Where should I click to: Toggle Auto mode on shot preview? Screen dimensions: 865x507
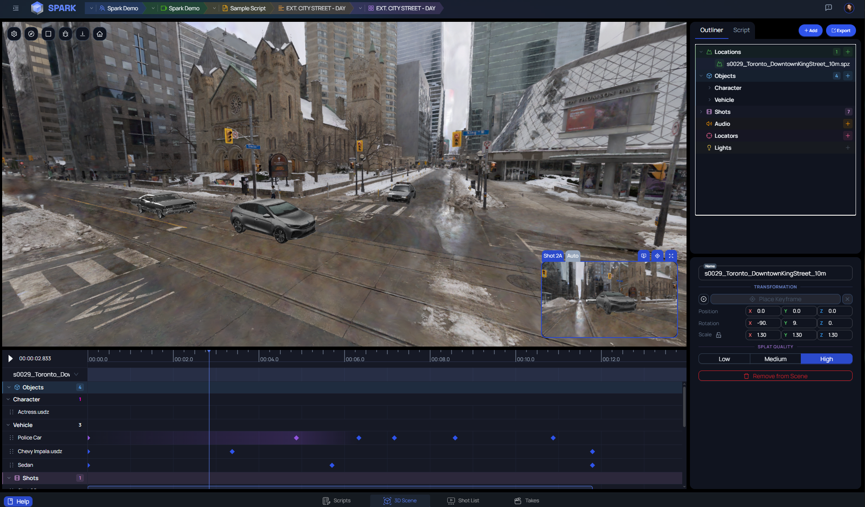pos(573,256)
